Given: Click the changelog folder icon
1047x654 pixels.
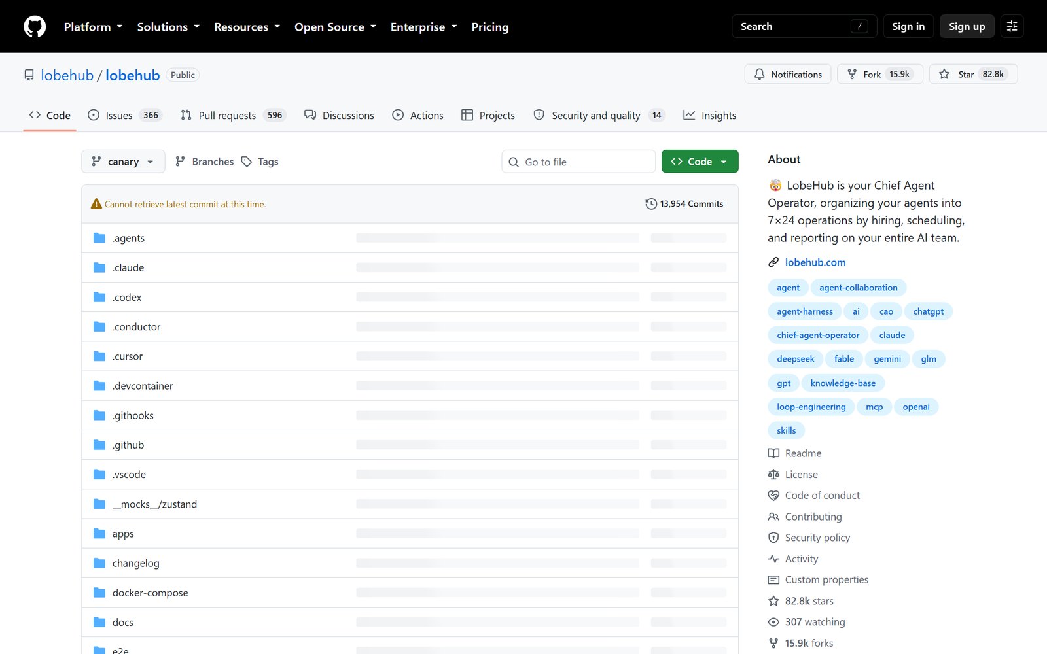Looking at the screenshot, I should [x=99, y=563].
